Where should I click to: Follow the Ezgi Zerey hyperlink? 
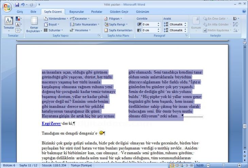click(x=51, y=124)
